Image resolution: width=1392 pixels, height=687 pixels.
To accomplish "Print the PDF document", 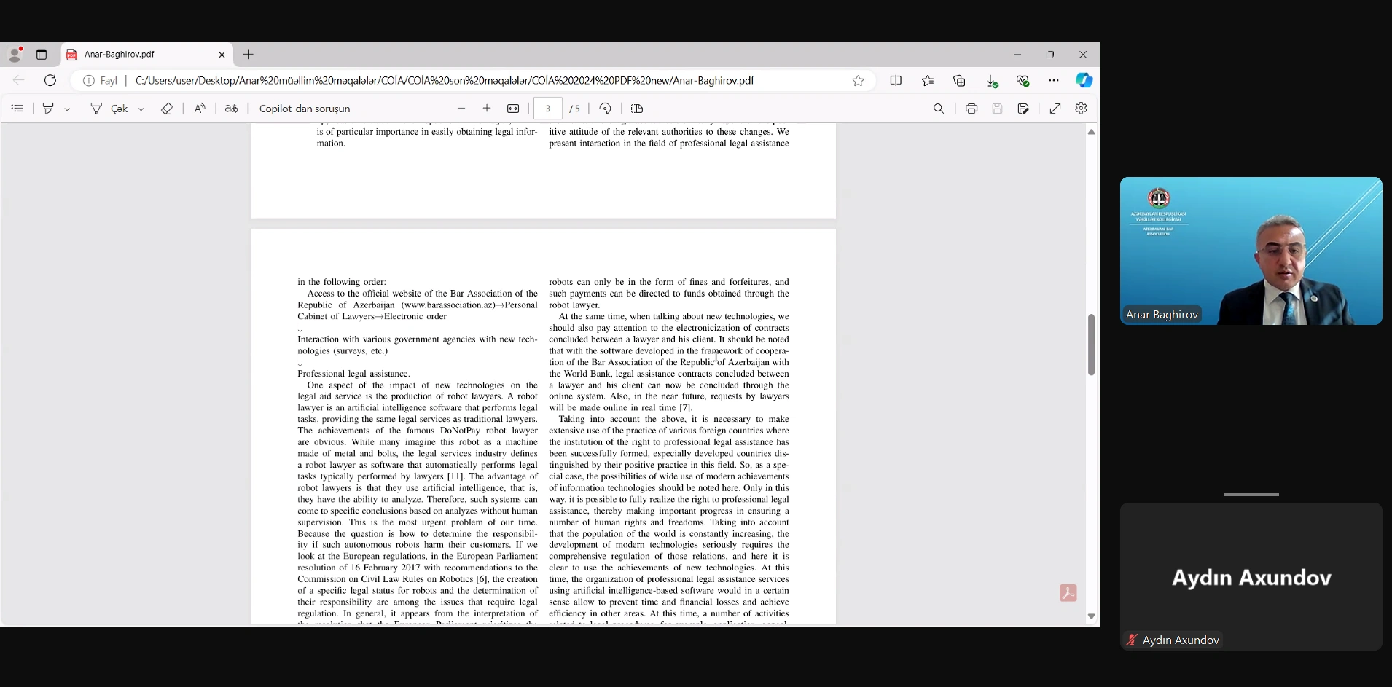I will 971,109.
